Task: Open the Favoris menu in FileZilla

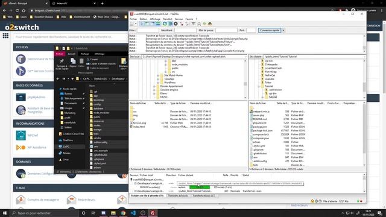Action: (189, 19)
